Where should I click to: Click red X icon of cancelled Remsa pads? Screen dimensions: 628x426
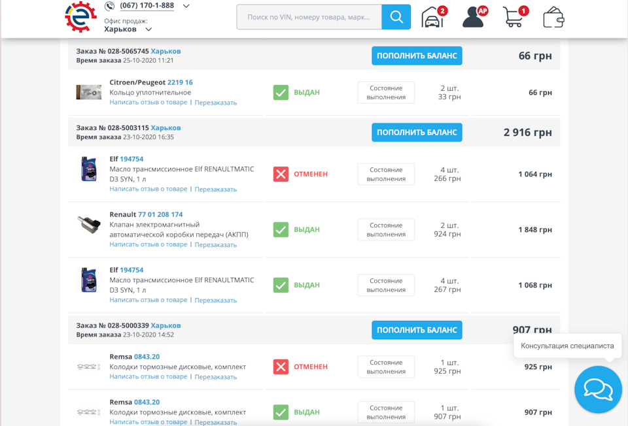(281, 367)
